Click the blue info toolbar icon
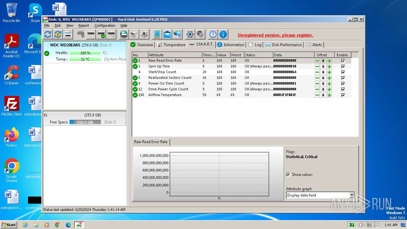Image resolution: width=407 pixels, height=229 pixels. pyautogui.click(x=223, y=34)
